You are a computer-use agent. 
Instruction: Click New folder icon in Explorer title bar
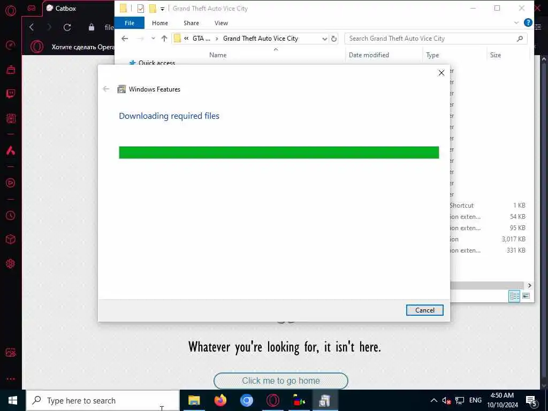click(x=153, y=9)
